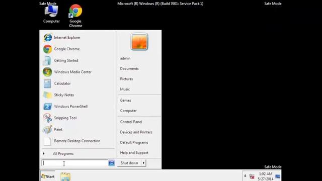Viewport: 322px width, 181px height.
Task: Open Computer from Start menu right pane
Action: click(128, 111)
